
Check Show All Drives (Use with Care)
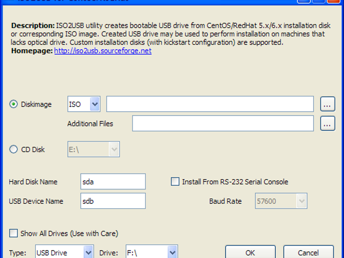13,234
